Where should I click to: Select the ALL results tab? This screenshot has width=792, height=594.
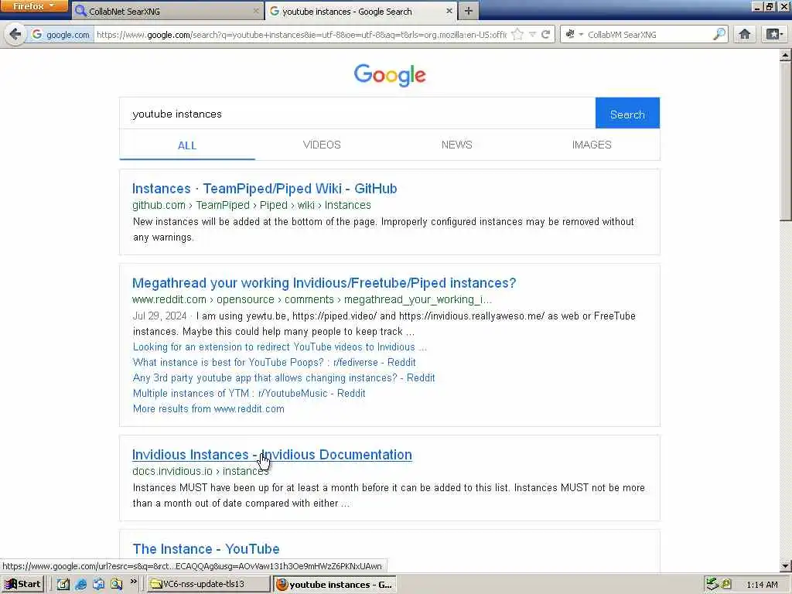coord(187,145)
